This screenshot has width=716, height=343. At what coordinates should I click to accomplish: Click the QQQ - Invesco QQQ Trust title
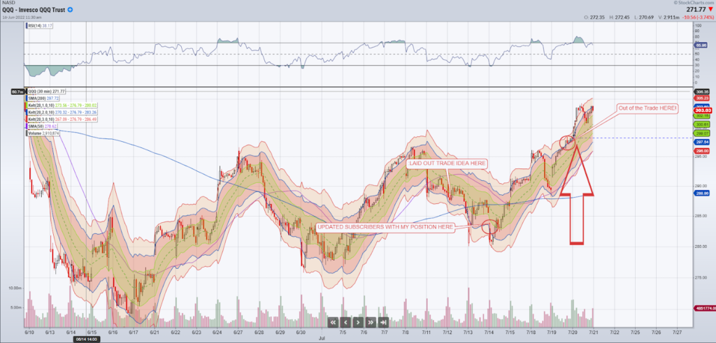pos(34,10)
